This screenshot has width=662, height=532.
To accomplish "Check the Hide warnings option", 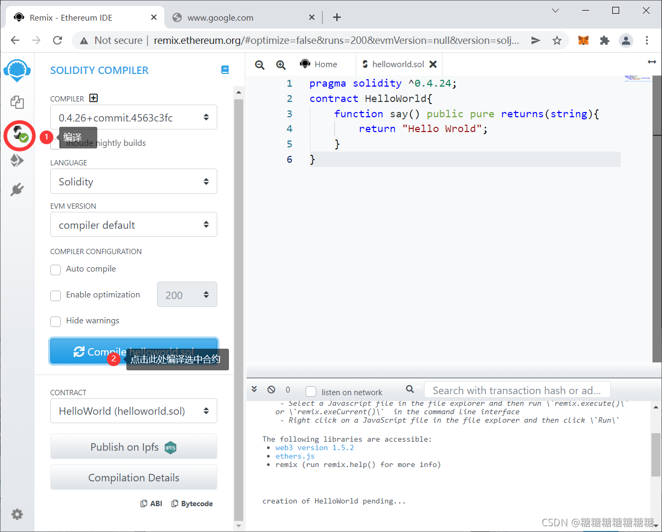I will coord(56,321).
